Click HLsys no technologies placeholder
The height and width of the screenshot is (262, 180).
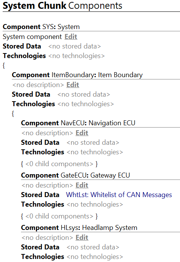click(x=95, y=257)
